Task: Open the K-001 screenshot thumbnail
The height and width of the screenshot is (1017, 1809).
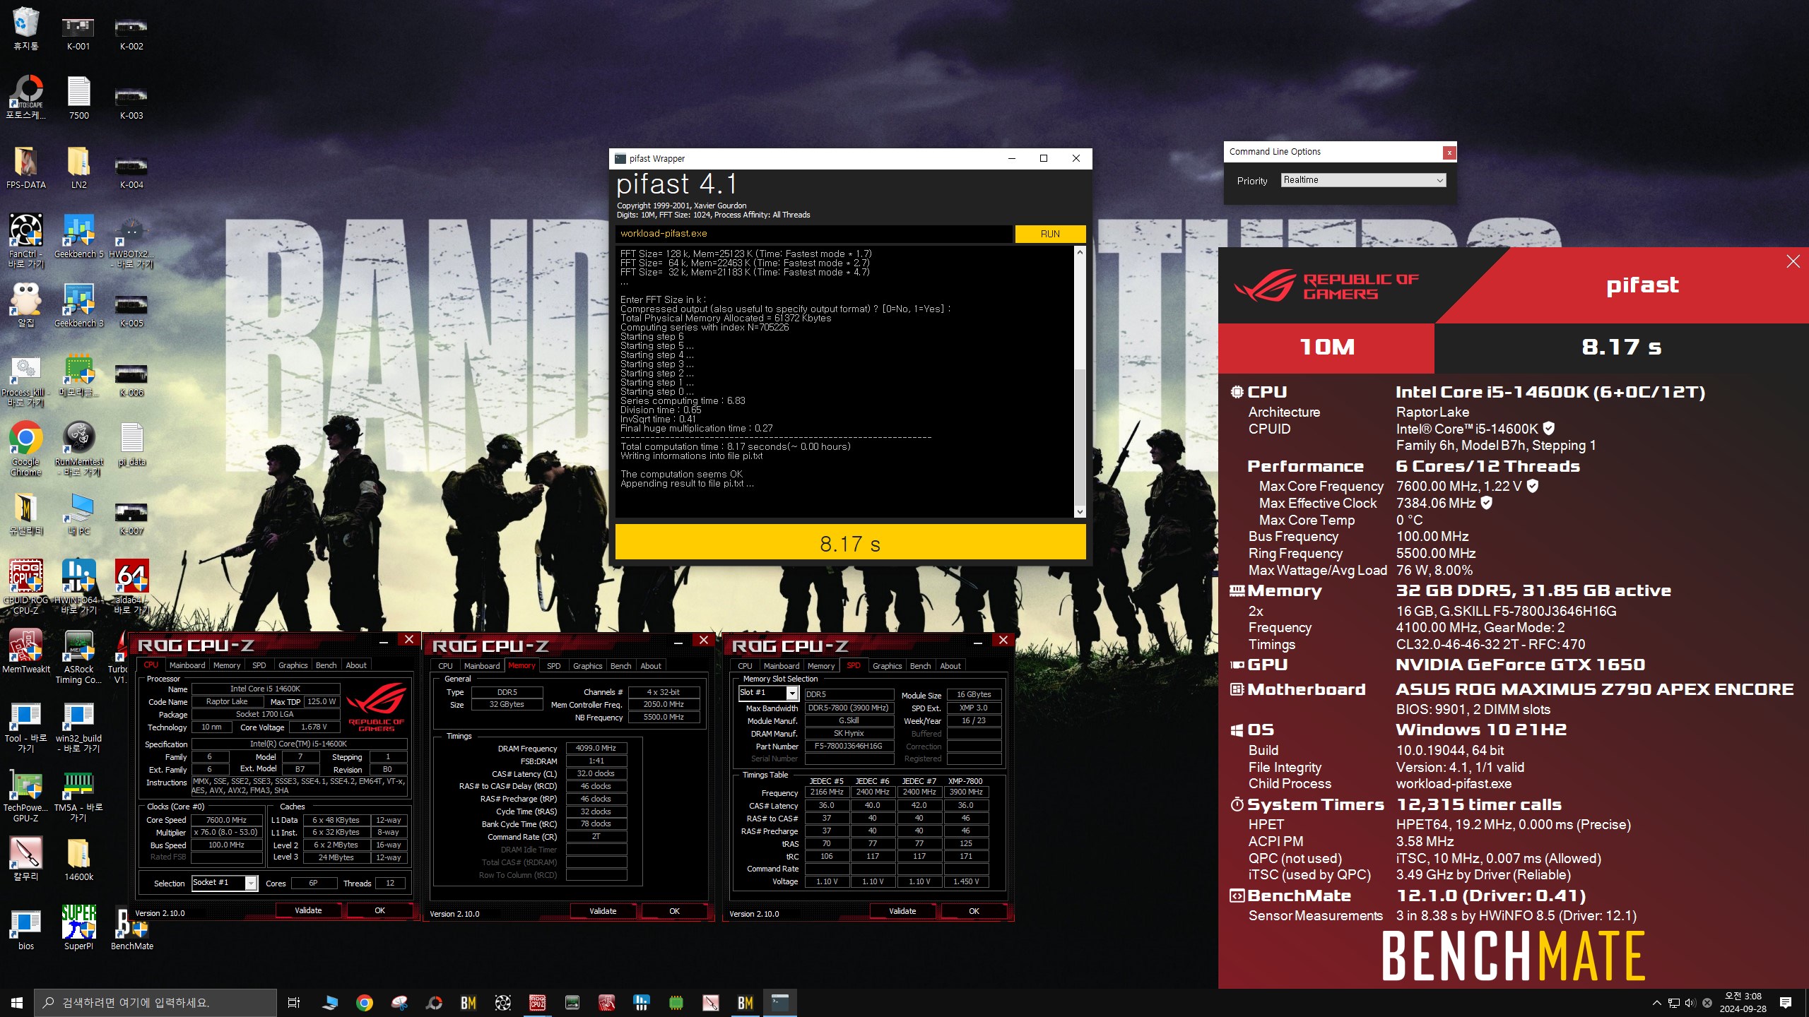Action: pyautogui.click(x=78, y=32)
